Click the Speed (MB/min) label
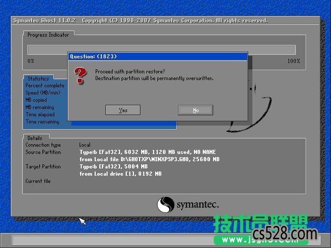 point(43,93)
